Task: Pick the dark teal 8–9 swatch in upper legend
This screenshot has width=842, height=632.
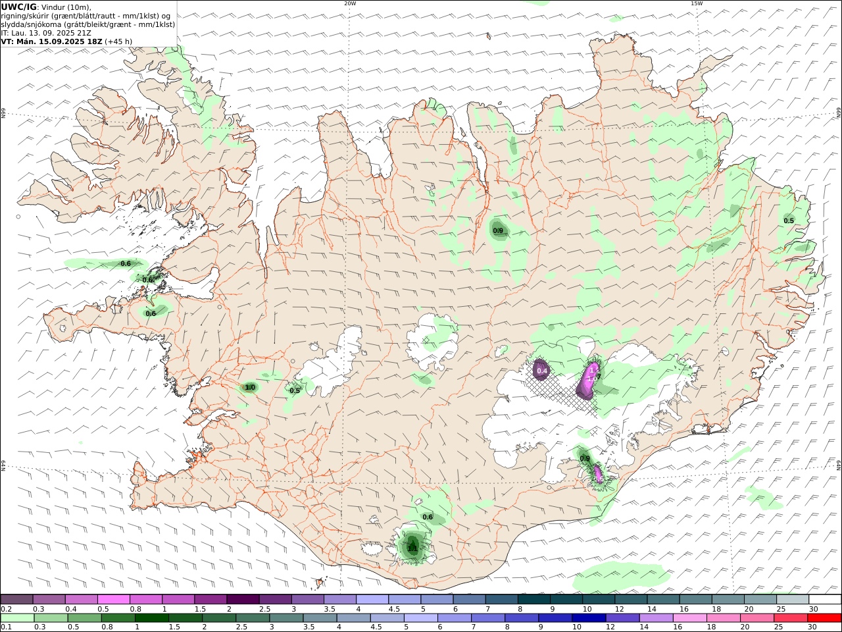Action: (x=533, y=600)
